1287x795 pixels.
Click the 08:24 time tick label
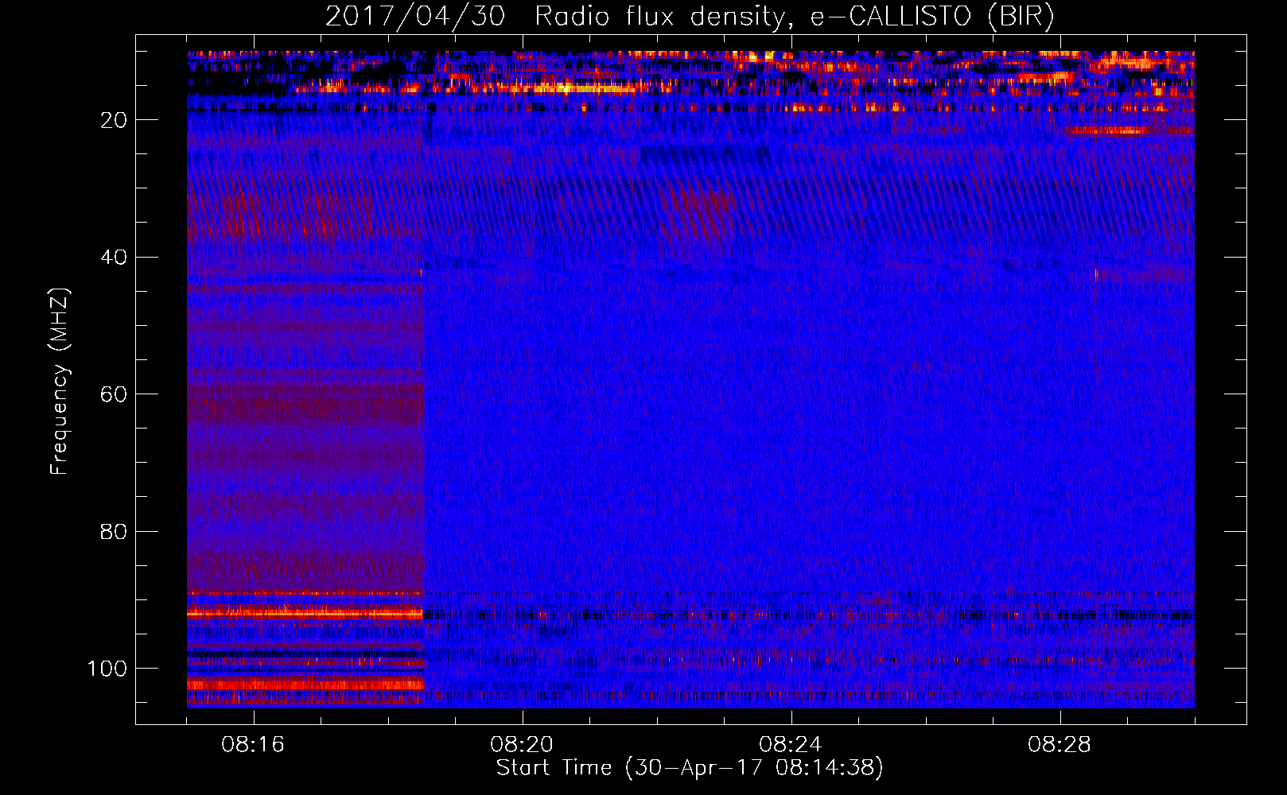791,745
